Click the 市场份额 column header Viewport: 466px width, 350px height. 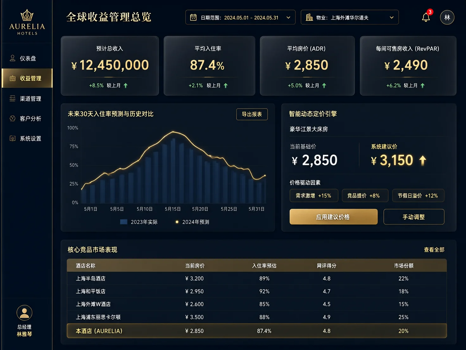pos(404,266)
